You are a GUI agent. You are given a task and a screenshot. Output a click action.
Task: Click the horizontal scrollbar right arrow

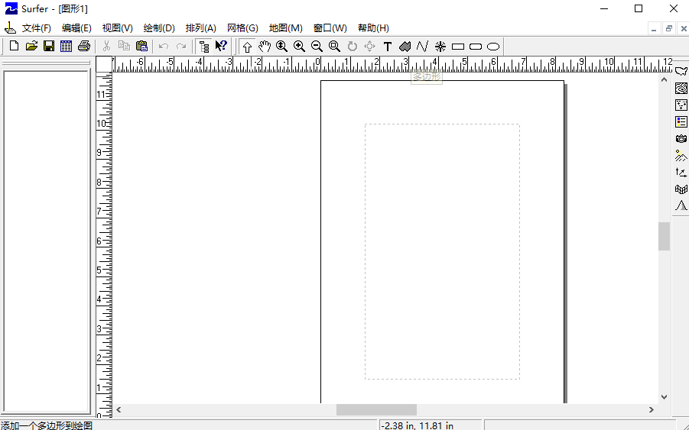click(652, 410)
